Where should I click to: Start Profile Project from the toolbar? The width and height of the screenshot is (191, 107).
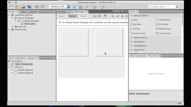(102, 7)
